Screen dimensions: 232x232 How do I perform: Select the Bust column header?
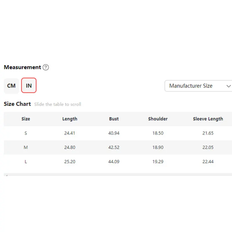click(x=114, y=119)
